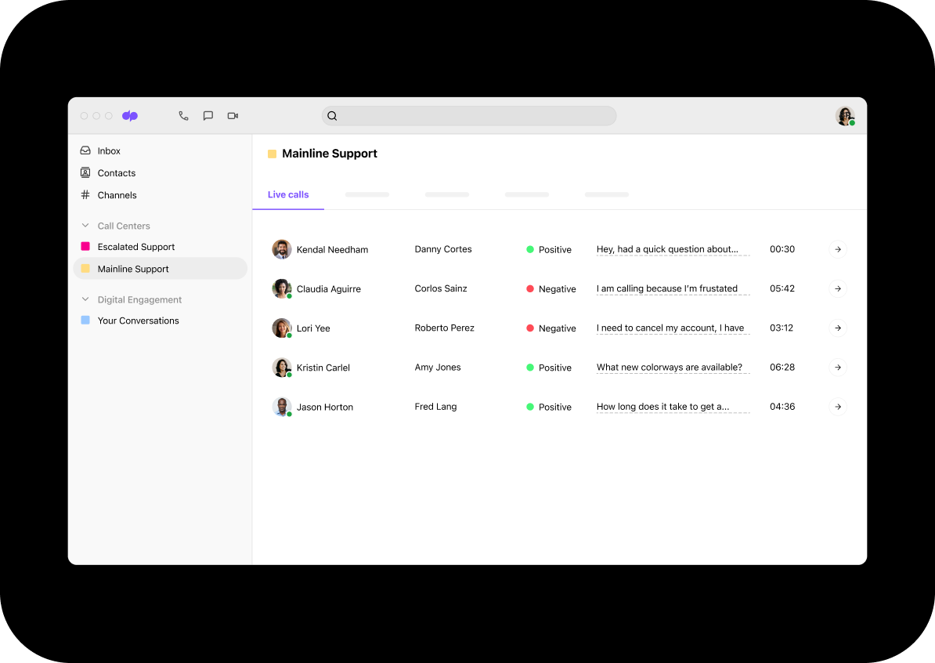Click the search magnifier icon
935x663 pixels.
tap(332, 116)
